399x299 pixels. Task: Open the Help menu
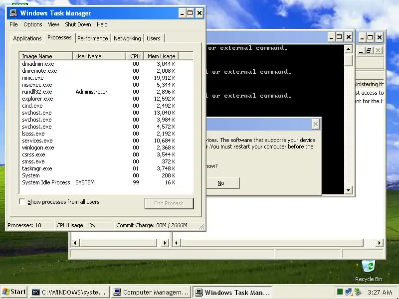[102, 24]
